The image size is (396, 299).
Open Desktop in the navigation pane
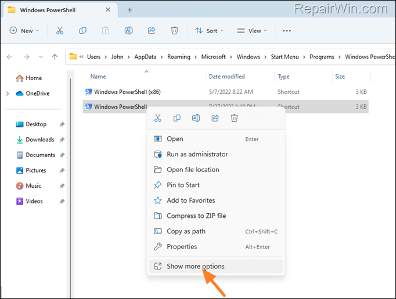point(31,124)
